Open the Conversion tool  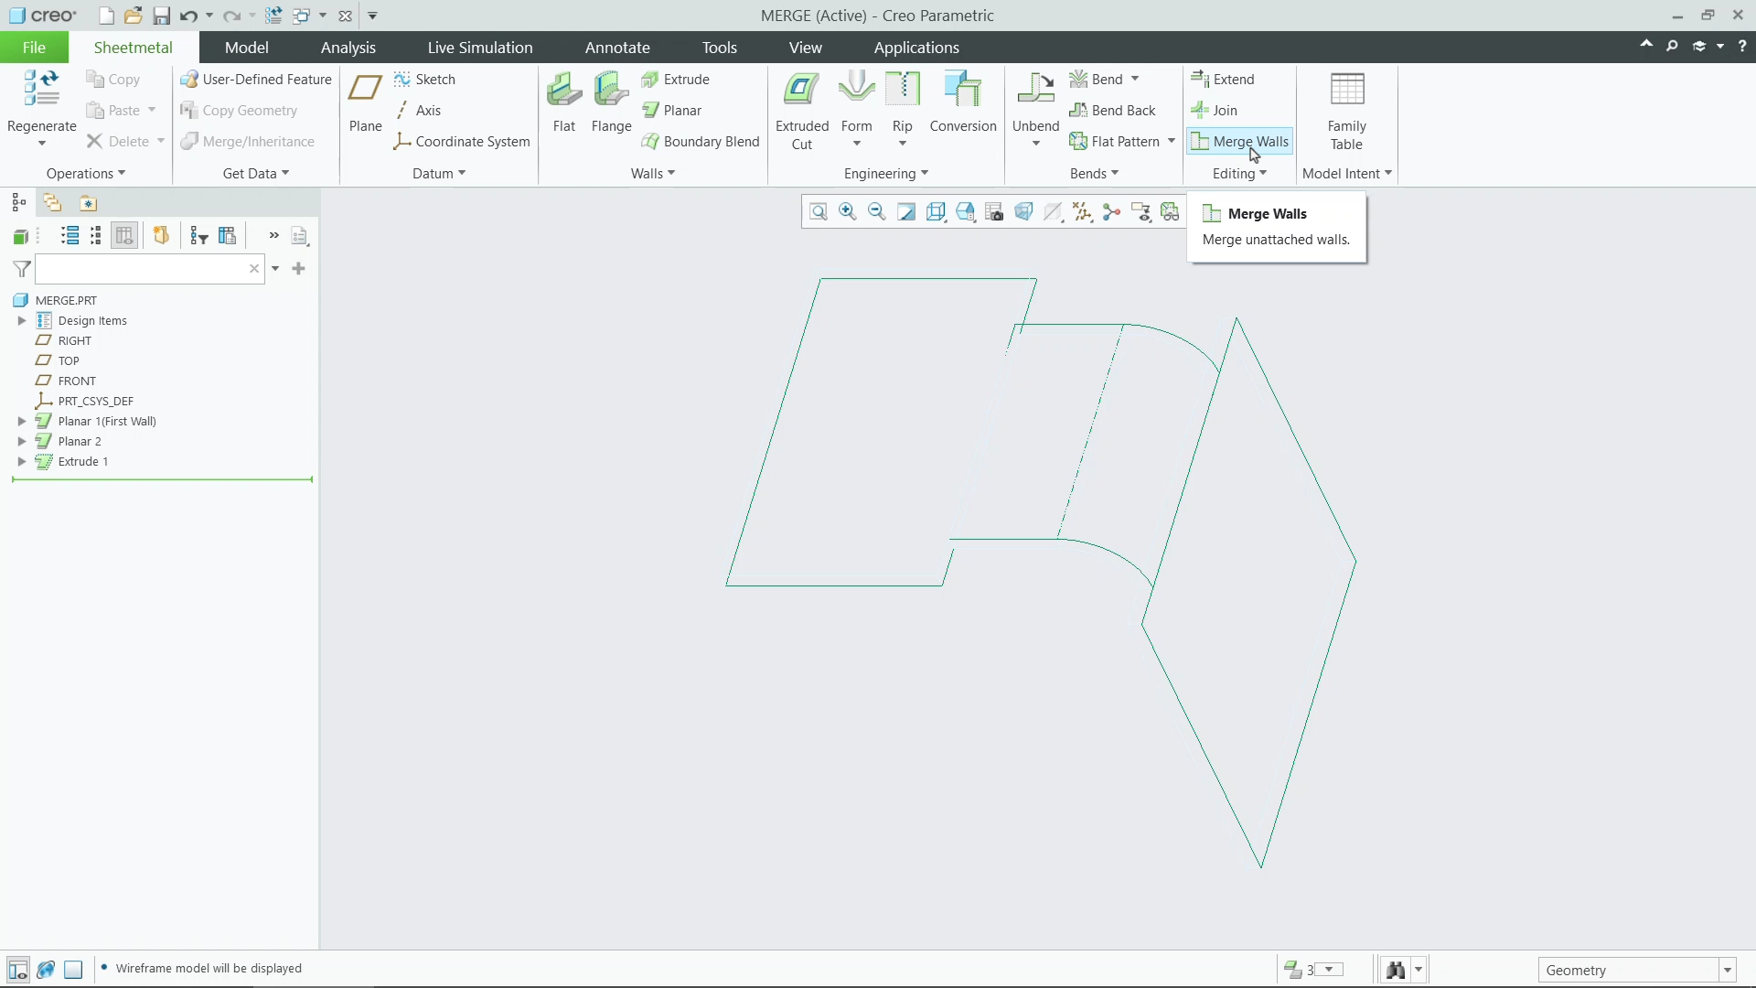click(963, 102)
